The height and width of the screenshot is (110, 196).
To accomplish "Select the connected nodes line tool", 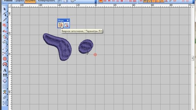I will tap(5, 53).
